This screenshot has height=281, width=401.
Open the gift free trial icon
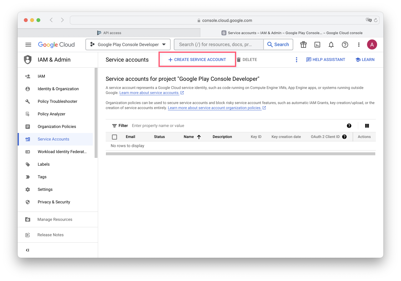tap(304, 45)
